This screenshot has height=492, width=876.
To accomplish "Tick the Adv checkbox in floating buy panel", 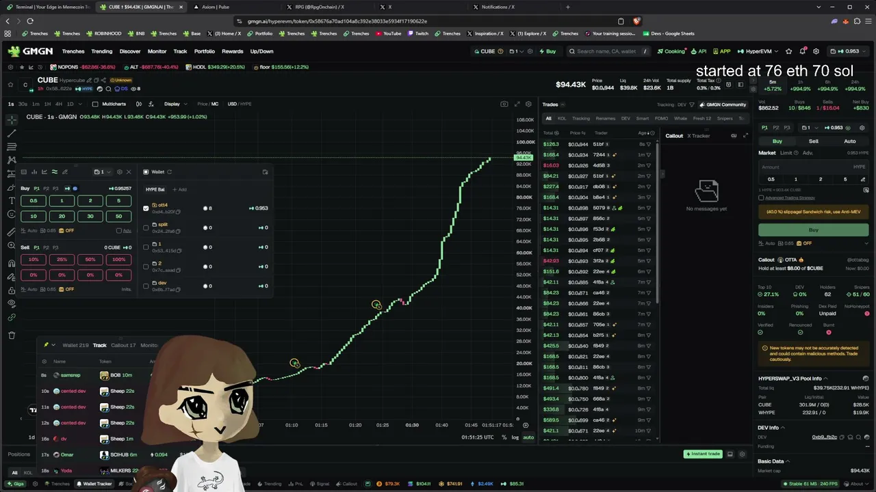I will 119,231.
